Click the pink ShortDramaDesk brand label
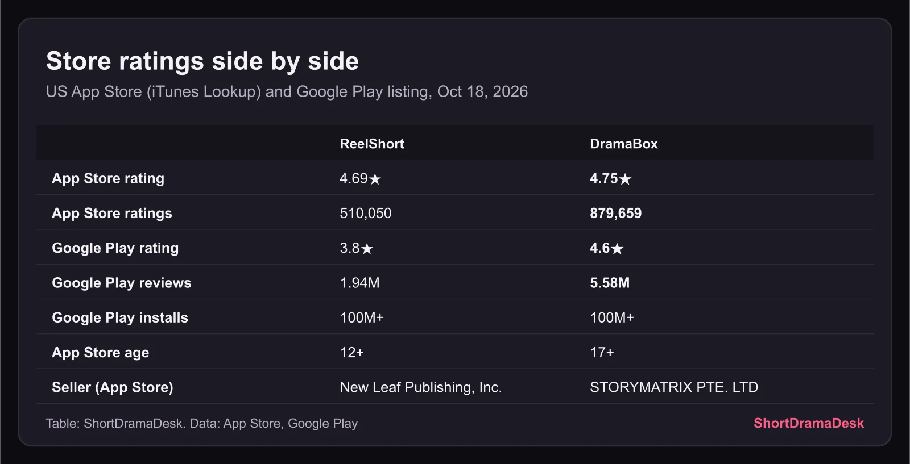The image size is (910, 464). coord(809,423)
